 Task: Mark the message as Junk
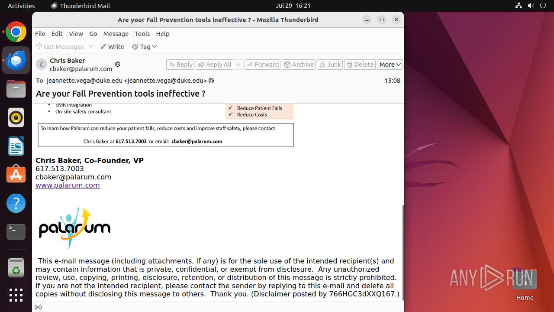tap(330, 65)
